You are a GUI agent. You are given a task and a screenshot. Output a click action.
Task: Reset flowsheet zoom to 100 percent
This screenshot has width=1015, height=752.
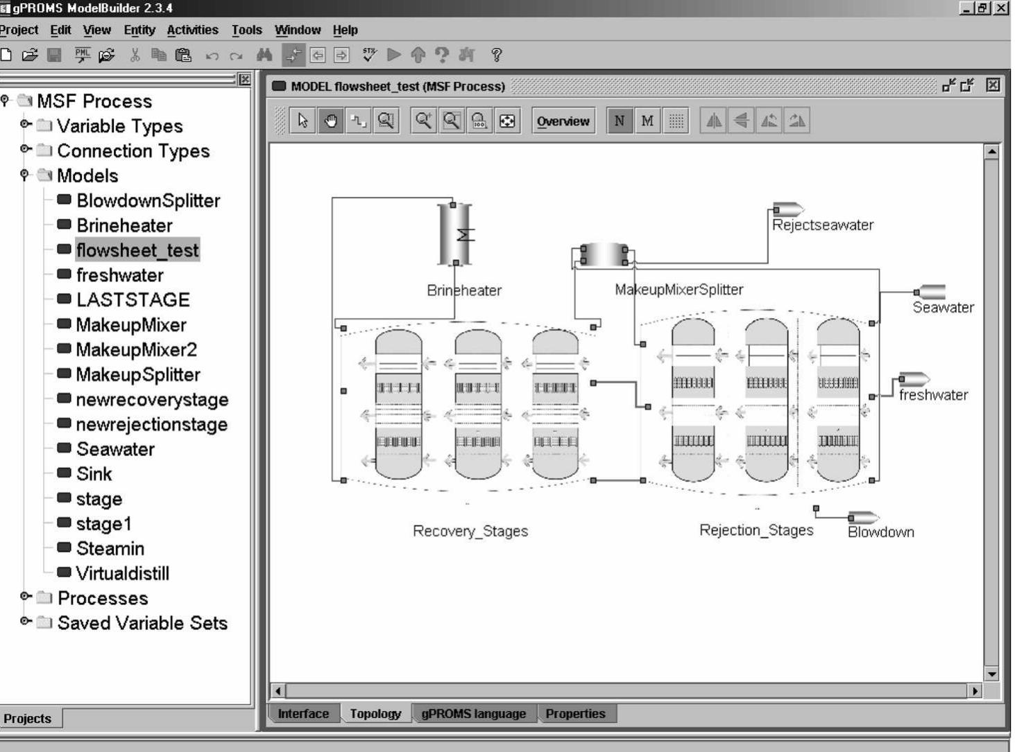(x=479, y=121)
